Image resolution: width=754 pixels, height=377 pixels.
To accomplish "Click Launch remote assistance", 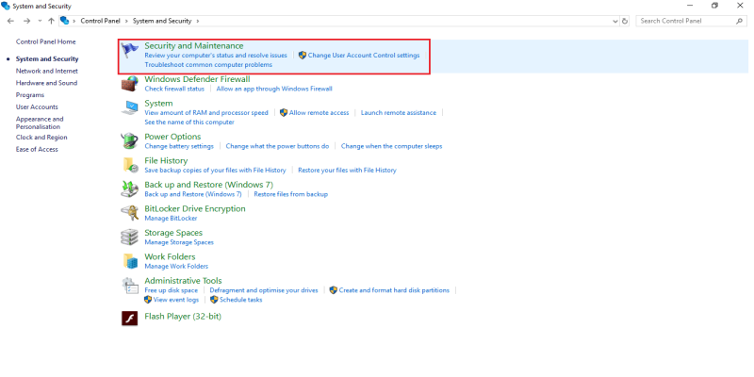I will (399, 112).
